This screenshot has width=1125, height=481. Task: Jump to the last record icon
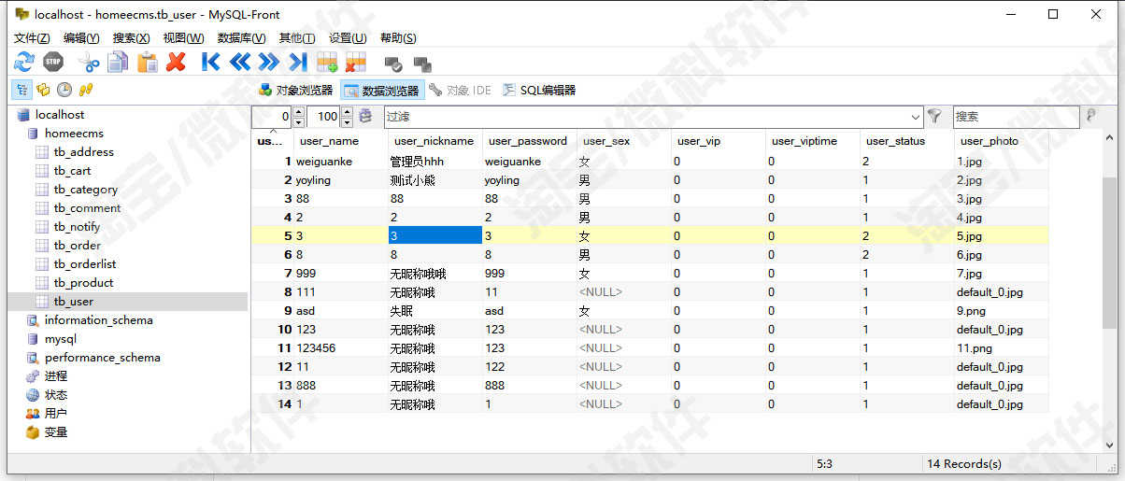pyautogui.click(x=298, y=63)
